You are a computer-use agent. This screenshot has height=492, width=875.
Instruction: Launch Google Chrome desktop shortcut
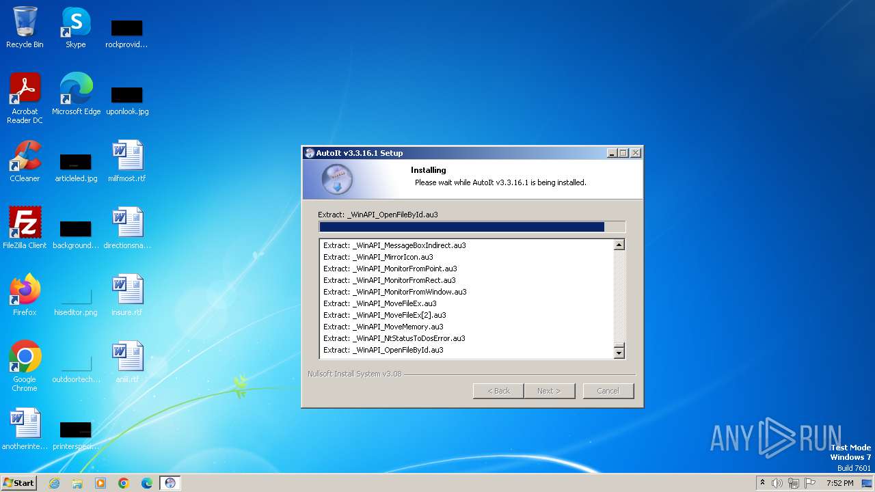25,366
